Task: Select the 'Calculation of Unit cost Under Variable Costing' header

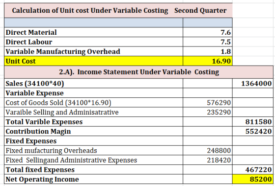Action: (90, 10)
